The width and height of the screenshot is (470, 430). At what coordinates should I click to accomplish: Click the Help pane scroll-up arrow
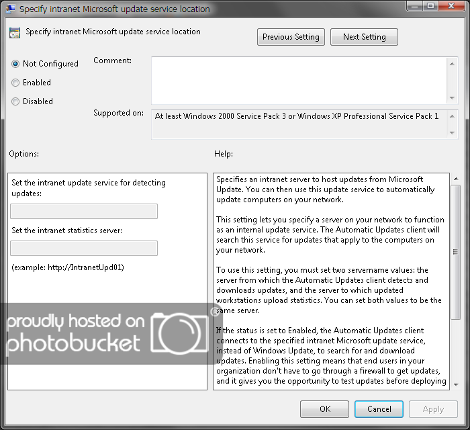pos(456,179)
